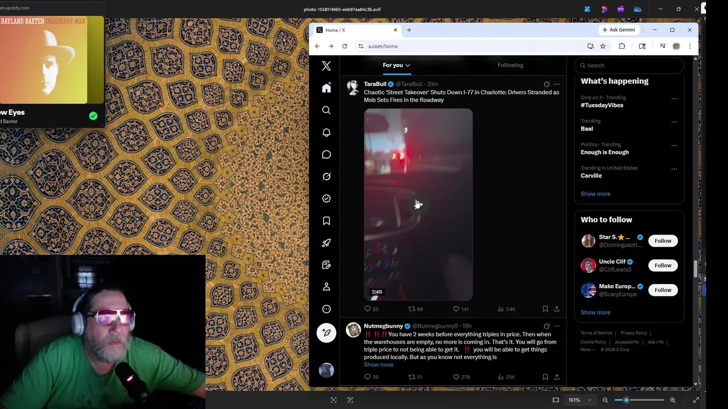Open More circle icon in X sidebar

tap(326, 309)
